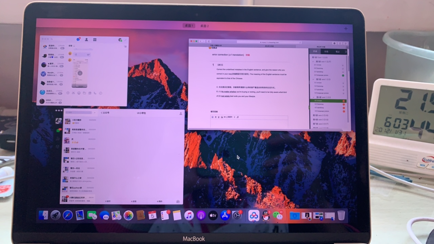Switch to 桌面 2 desktop
434x244 pixels.
(x=204, y=26)
